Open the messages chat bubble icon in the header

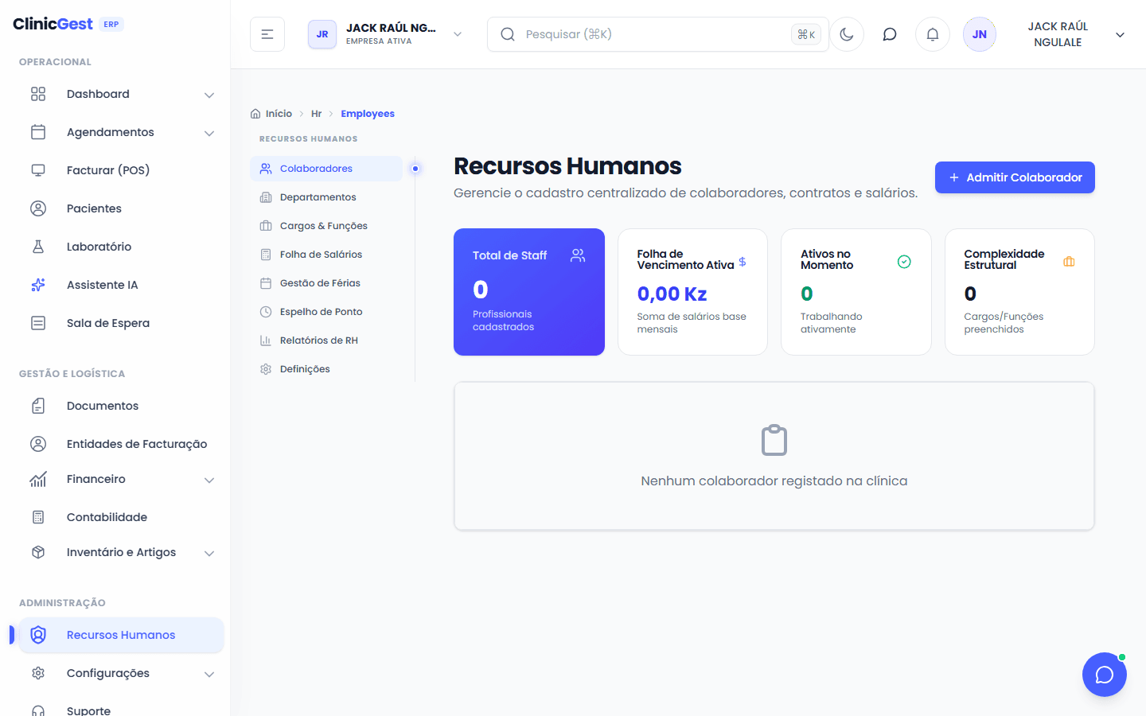click(890, 34)
